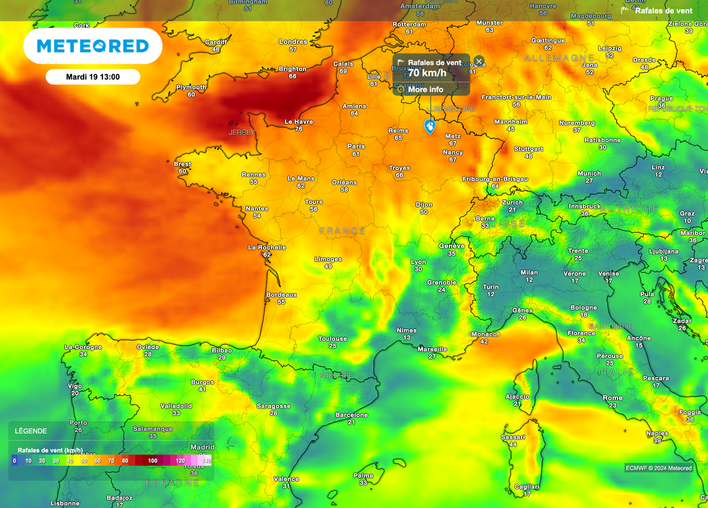Click the ECMWF © 2024 Meteored attribution
The width and height of the screenshot is (708, 508).
click(658, 468)
